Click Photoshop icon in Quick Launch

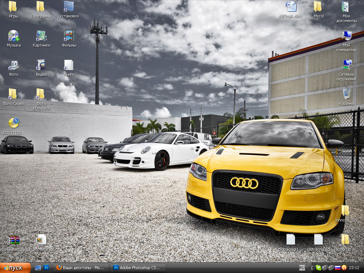tap(46, 268)
